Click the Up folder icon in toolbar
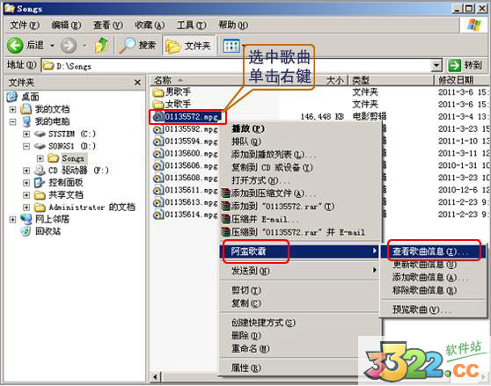This screenshot has height=386, width=491. point(101,46)
